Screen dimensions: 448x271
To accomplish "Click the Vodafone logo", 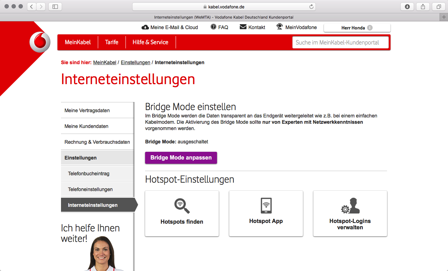I will tap(40, 42).
